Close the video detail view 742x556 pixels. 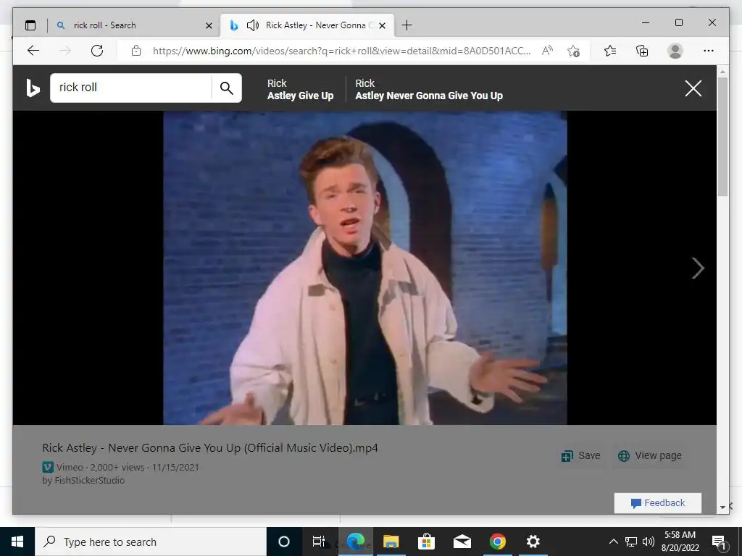point(693,88)
